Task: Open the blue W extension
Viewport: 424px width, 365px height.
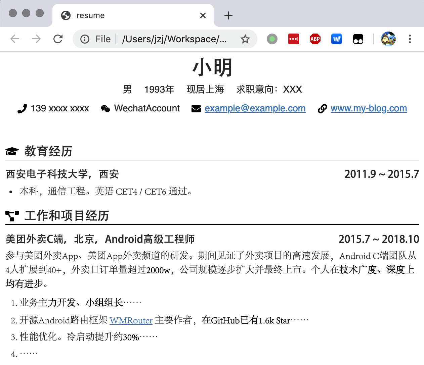Action: 337,39
